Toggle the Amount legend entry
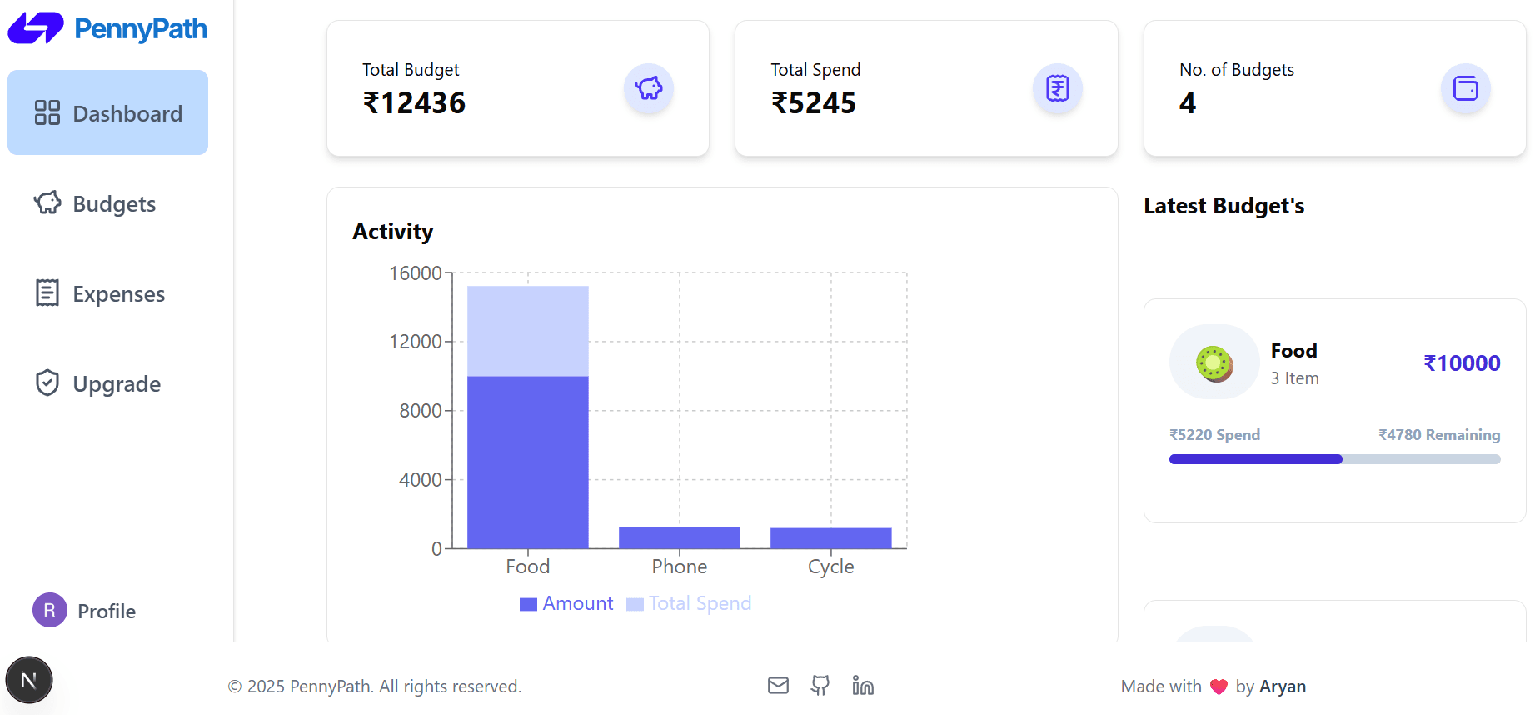This screenshot has width=1540, height=715. 566,604
